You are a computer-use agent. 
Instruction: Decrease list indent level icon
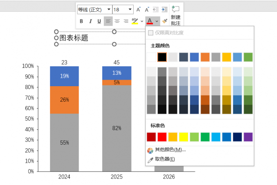coord(156,9)
